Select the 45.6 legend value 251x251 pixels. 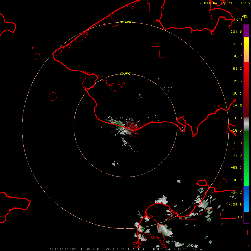(237, 81)
